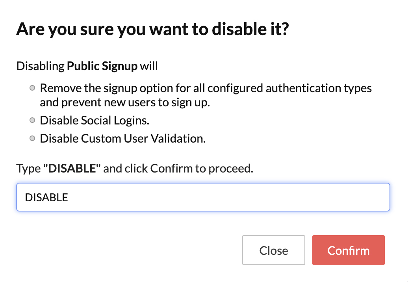Click inside the highlighted input box border
The image size is (408, 282).
(203, 197)
